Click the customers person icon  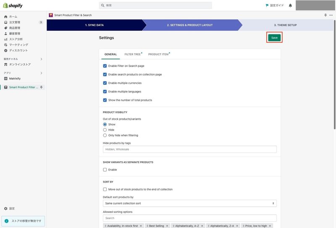pyautogui.click(x=6, y=34)
